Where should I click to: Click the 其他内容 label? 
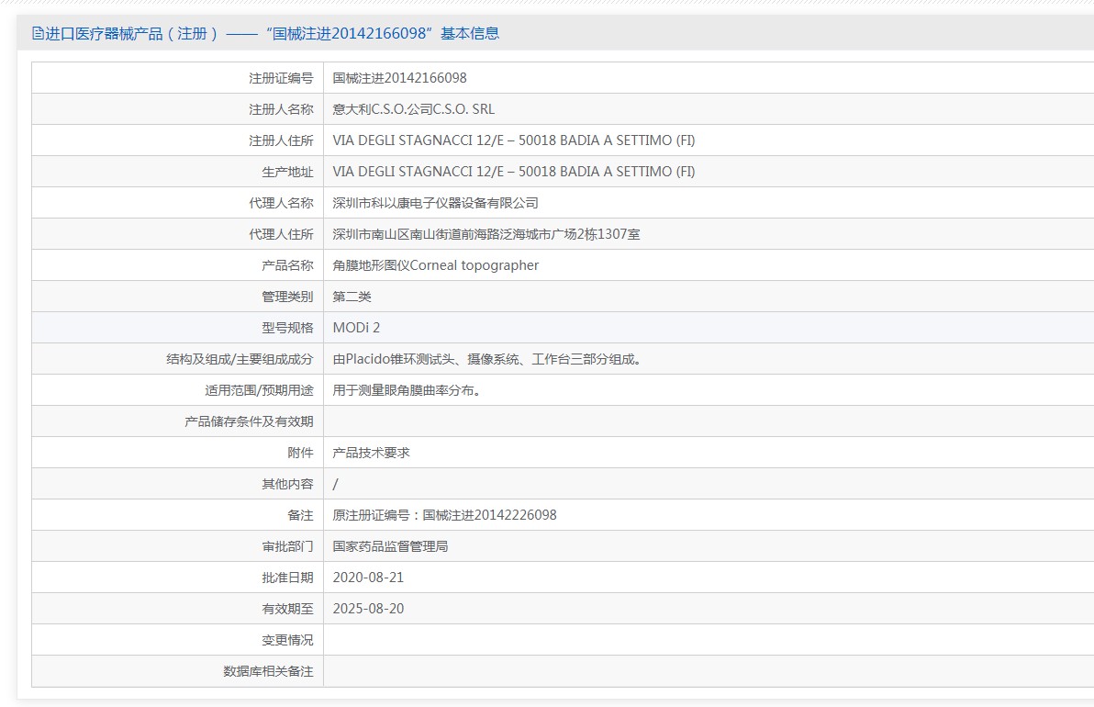[287, 485]
